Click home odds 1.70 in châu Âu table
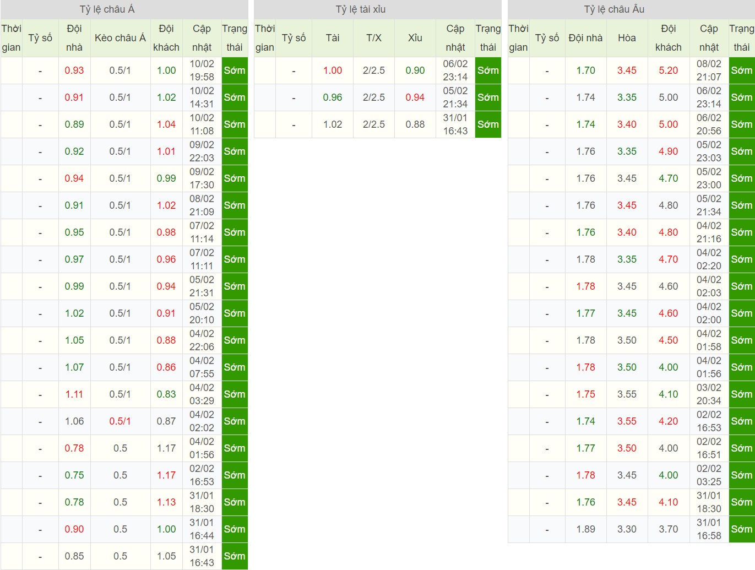Screen dimensions: 755x570 586,70
